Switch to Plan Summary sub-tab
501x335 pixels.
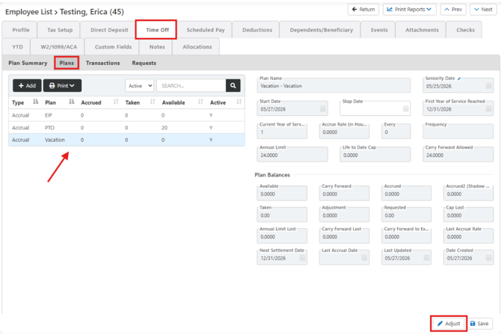click(x=28, y=63)
